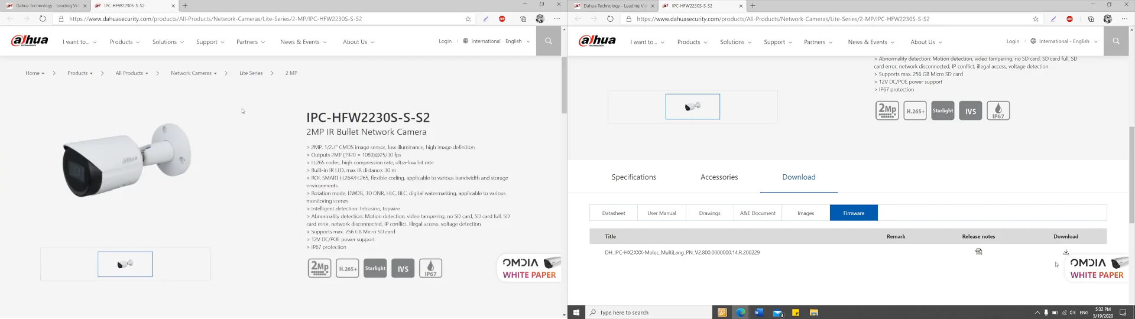Open Word from the taskbar
Screen dimensions: 1135x319
coord(759,313)
